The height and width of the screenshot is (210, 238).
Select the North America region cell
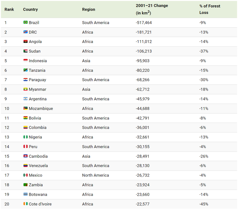tap(96, 175)
